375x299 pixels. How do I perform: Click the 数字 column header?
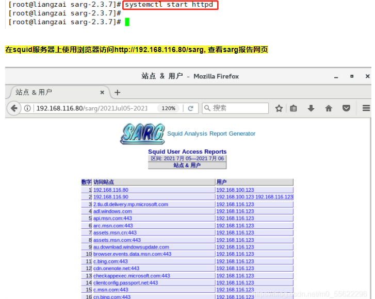pos(86,182)
